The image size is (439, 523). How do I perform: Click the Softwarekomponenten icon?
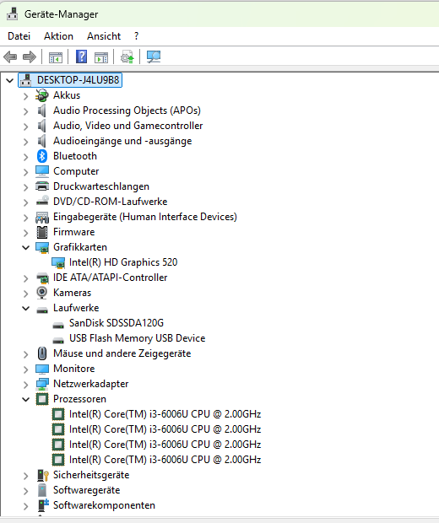point(43,505)
